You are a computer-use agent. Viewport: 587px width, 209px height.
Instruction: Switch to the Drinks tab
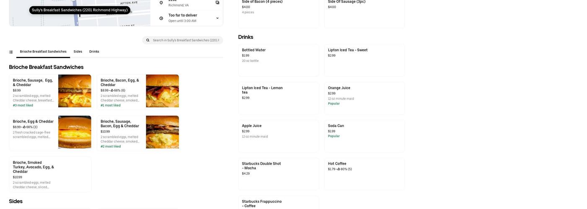pyautogui.click(x=94, y=52)
